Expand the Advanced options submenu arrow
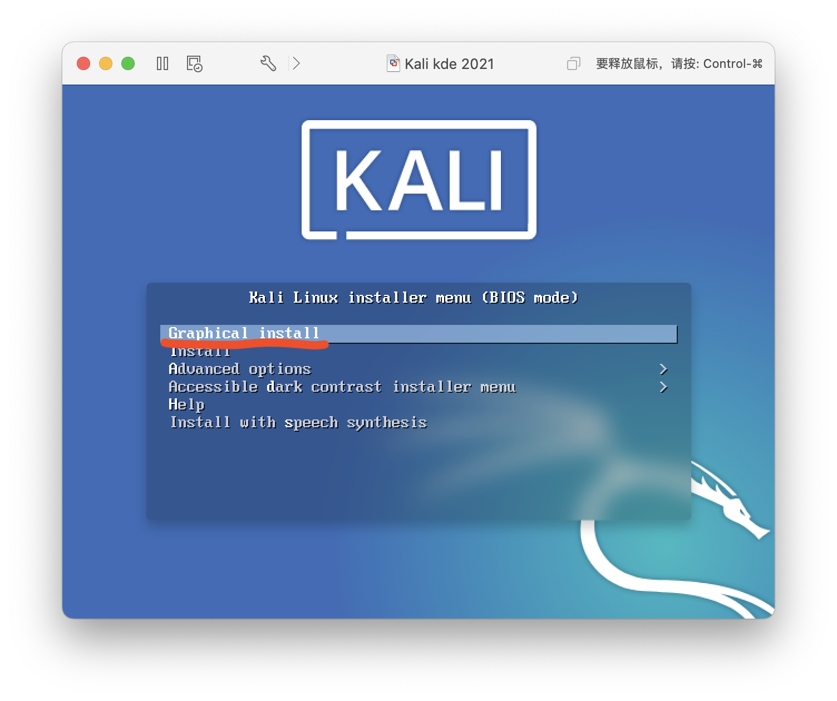Image resolution: width=837 pixels, height=701 pixels. point(663,369)
